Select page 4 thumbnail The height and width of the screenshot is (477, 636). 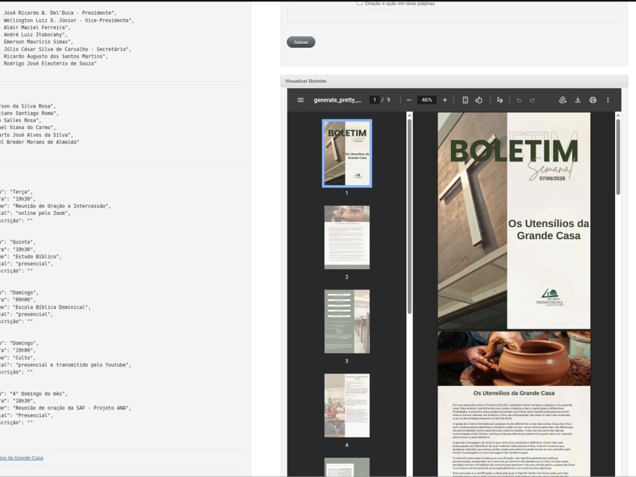347,406
